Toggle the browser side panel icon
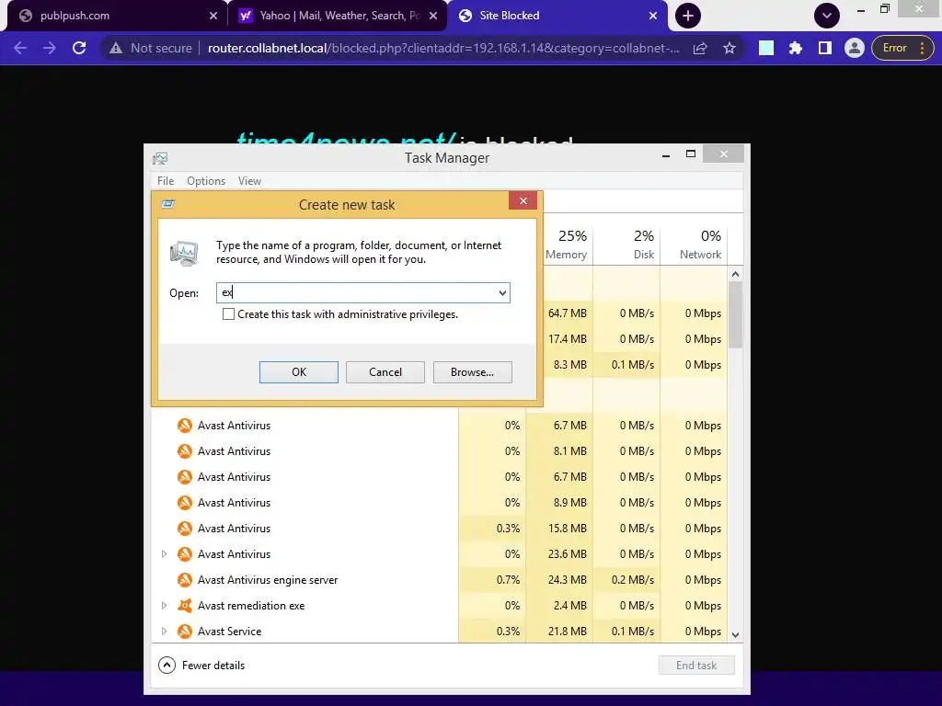Viewport: 942px width, 706px height. coord(825,48)
